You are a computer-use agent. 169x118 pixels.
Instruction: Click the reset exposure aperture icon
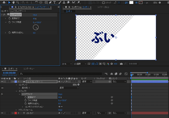[x=112, y=64]
